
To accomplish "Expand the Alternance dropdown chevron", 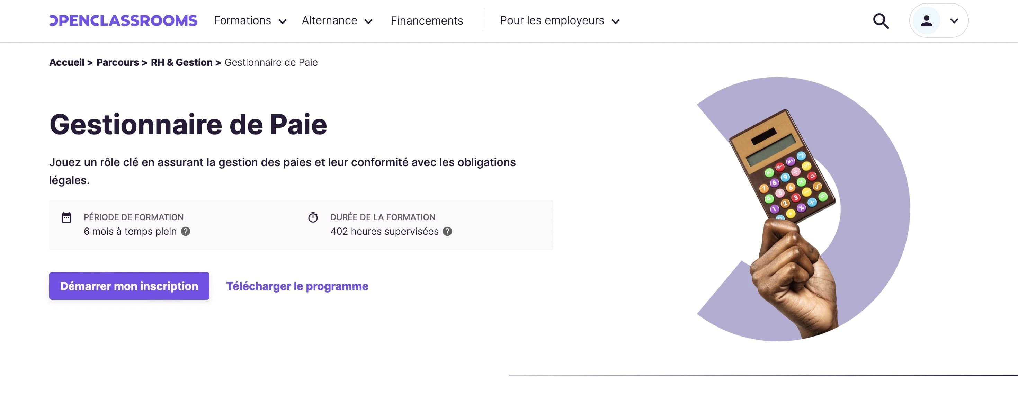I will (x=368, y=21).
